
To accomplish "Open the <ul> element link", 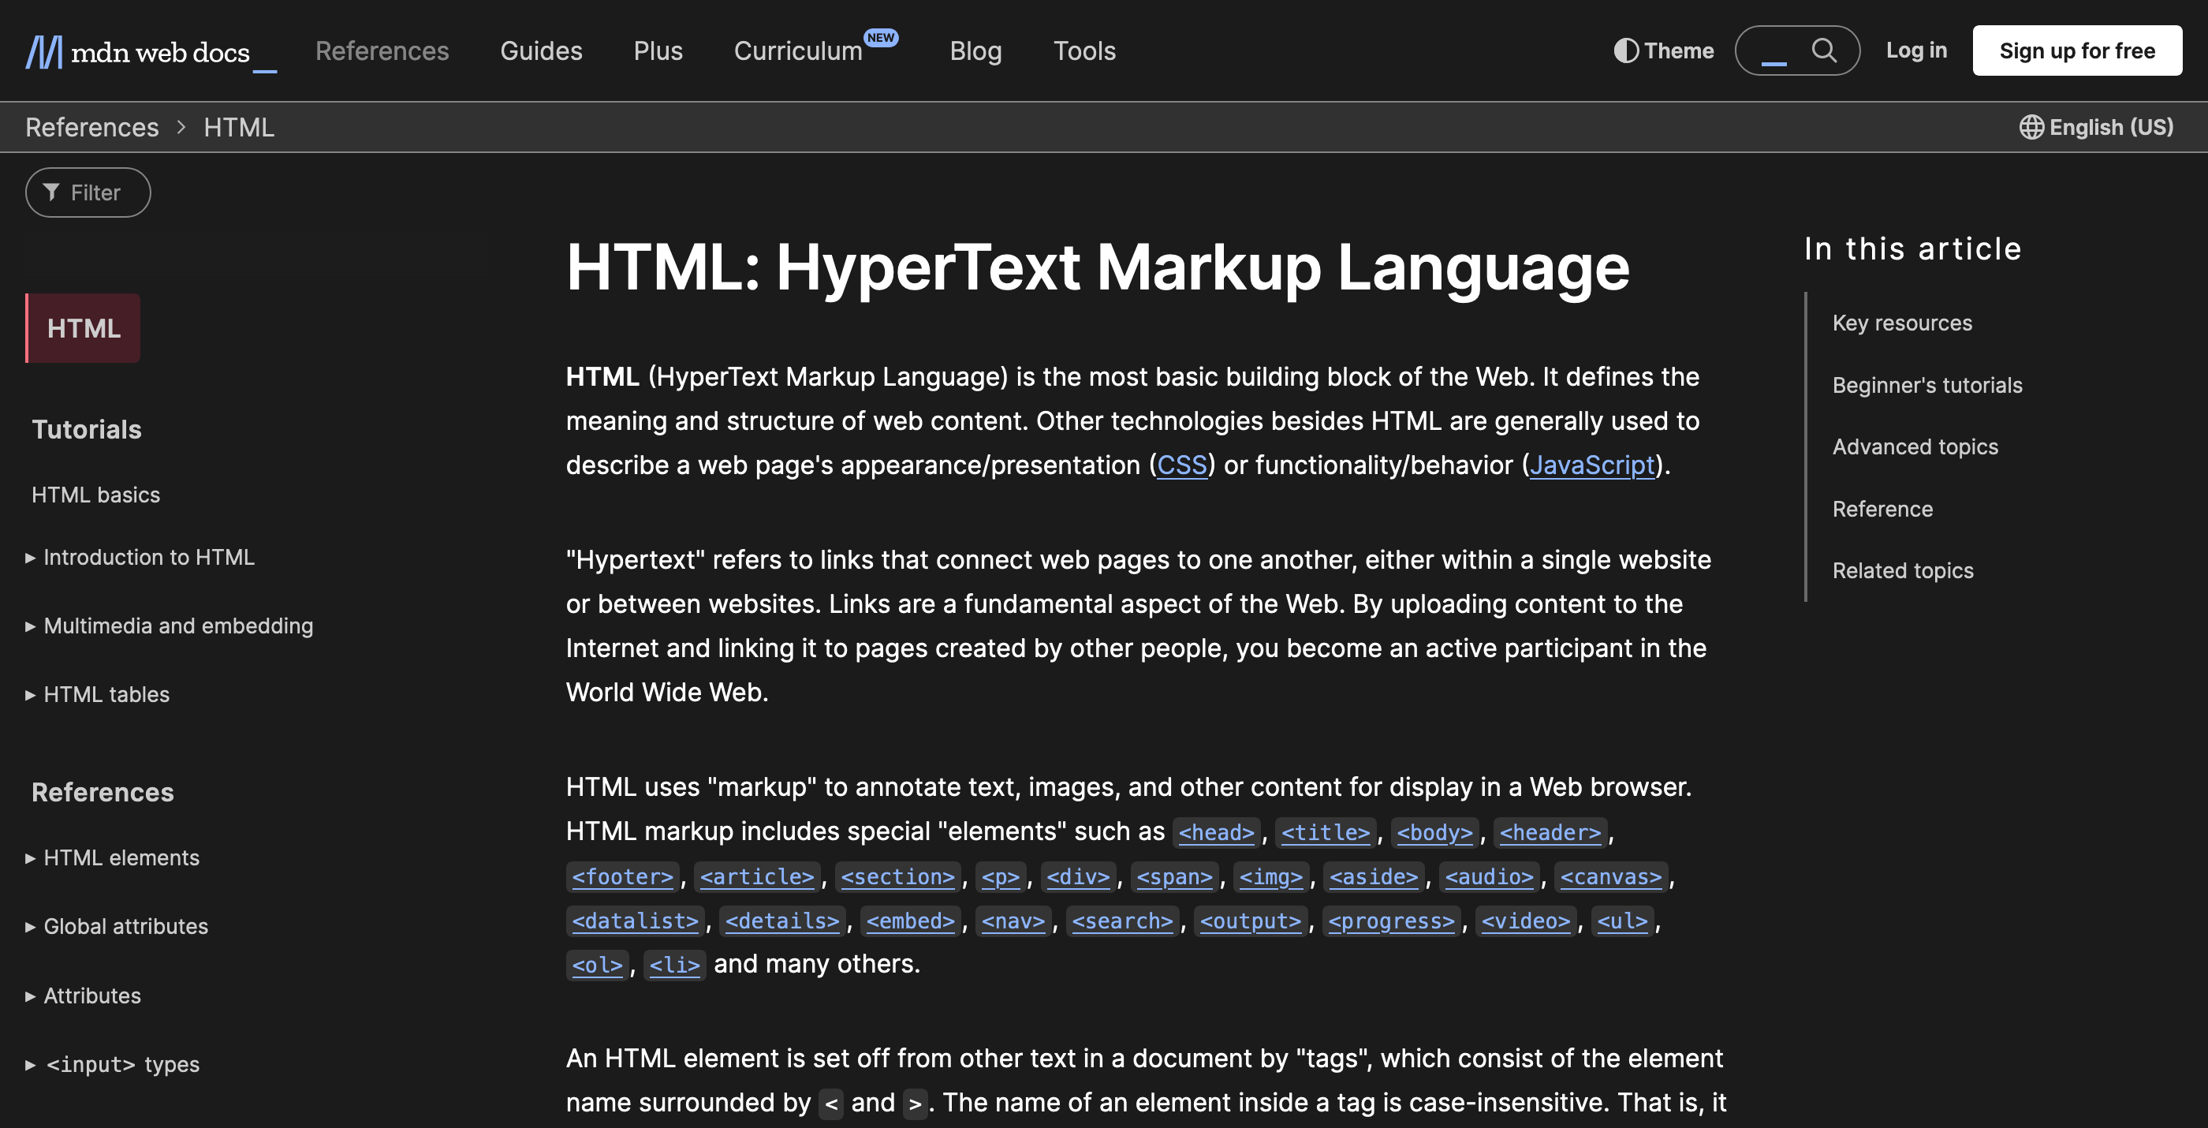I will pyautogui.click(x=1623, y=921).
